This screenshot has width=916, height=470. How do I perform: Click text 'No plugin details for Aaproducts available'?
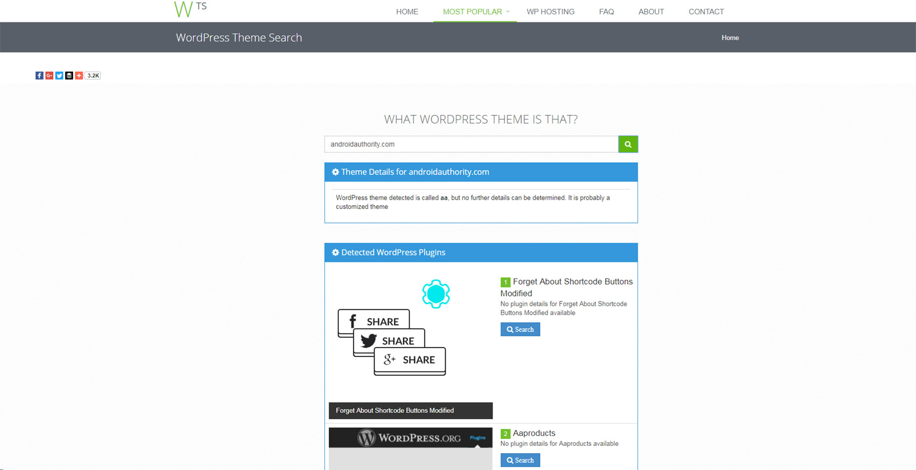559,444
